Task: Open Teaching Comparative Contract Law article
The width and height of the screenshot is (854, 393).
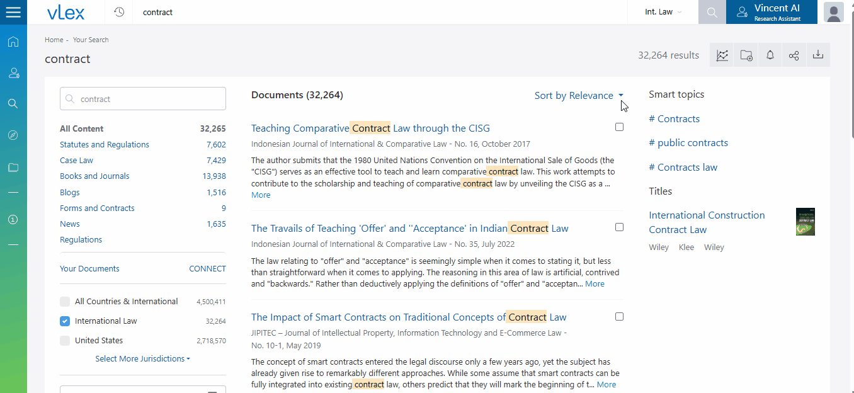Action: (370, 128)
